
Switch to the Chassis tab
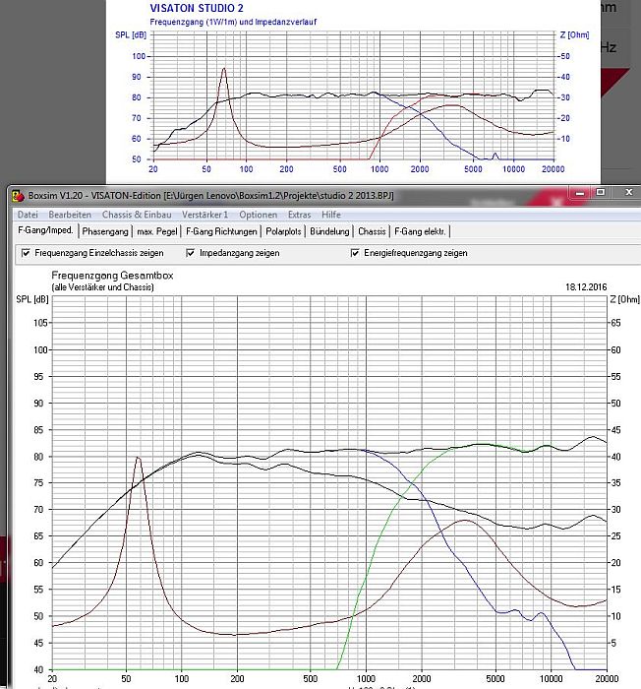[x=372, y=231]
